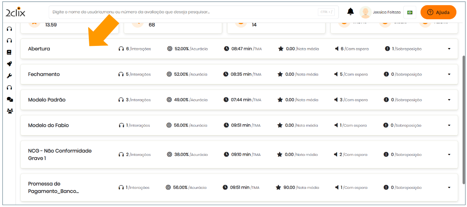Click the 2clix logo

pyautogui.click(x=16, y=12)
